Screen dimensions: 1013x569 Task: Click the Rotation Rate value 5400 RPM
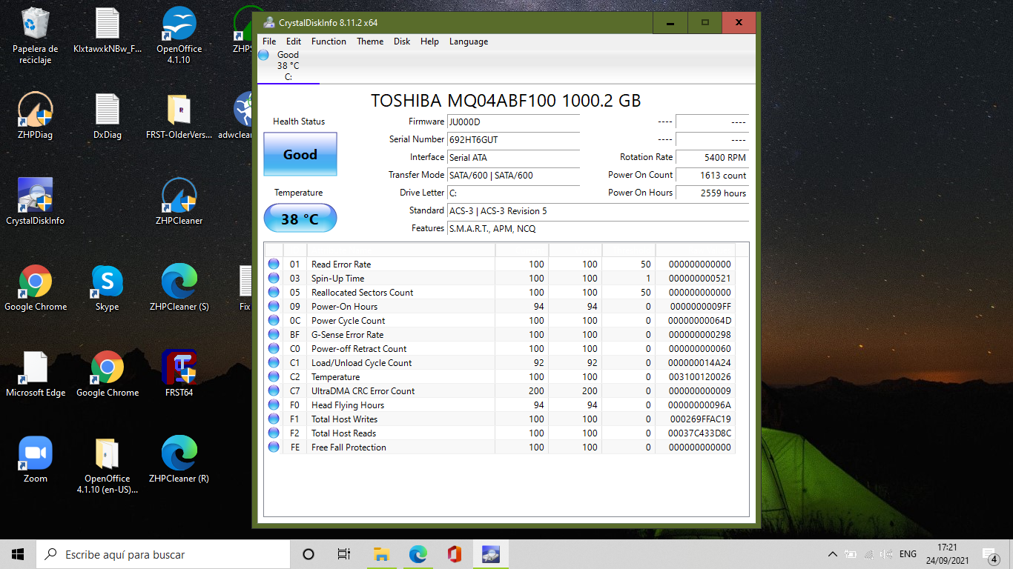(712, 157)
